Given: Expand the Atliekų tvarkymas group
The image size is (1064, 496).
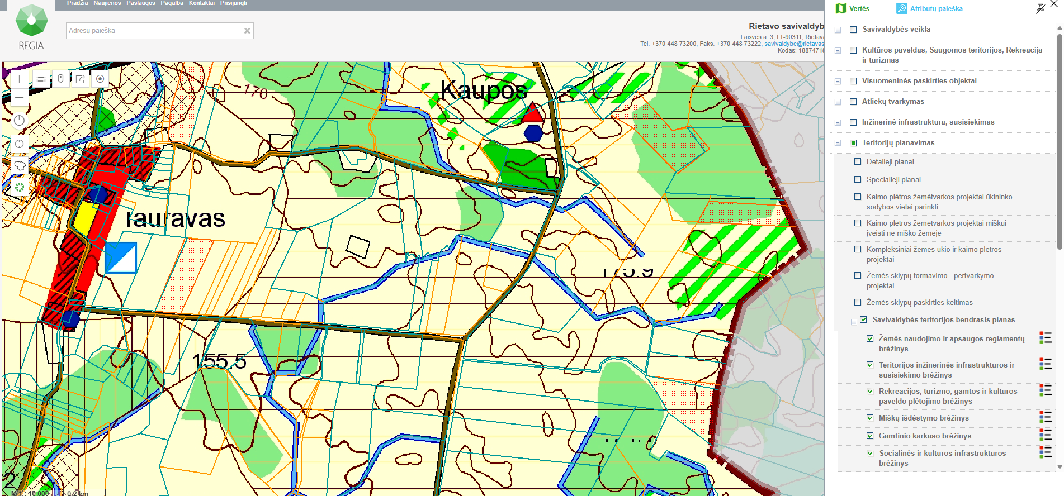Looking at the screenshot, I should [838, 102].
